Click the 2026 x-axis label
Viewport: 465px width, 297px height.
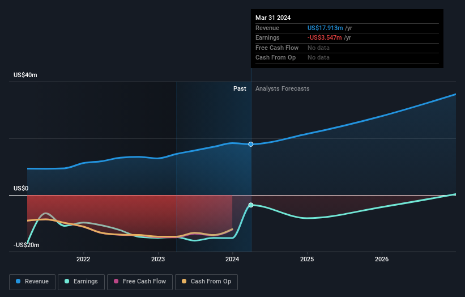(x=382, y=259)
